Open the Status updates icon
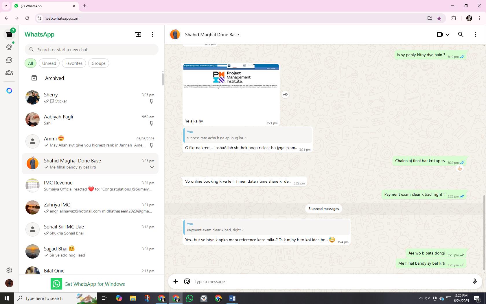 (x=9, y=47)
